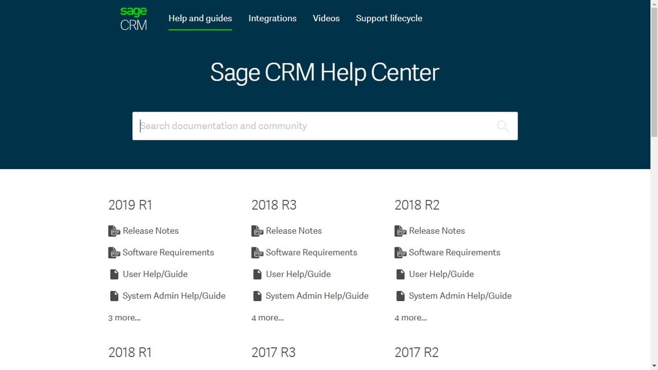Screen dimensions: 658x370
Task: Click document icon beside 2018 R3 User Help/Guide
Action: pos(258,274)
